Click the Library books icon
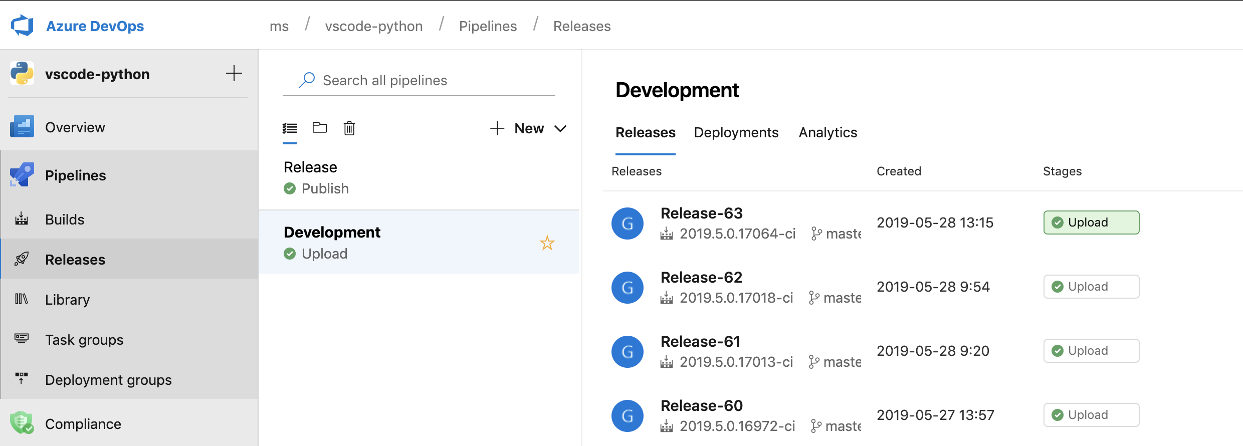 [22, 299]
